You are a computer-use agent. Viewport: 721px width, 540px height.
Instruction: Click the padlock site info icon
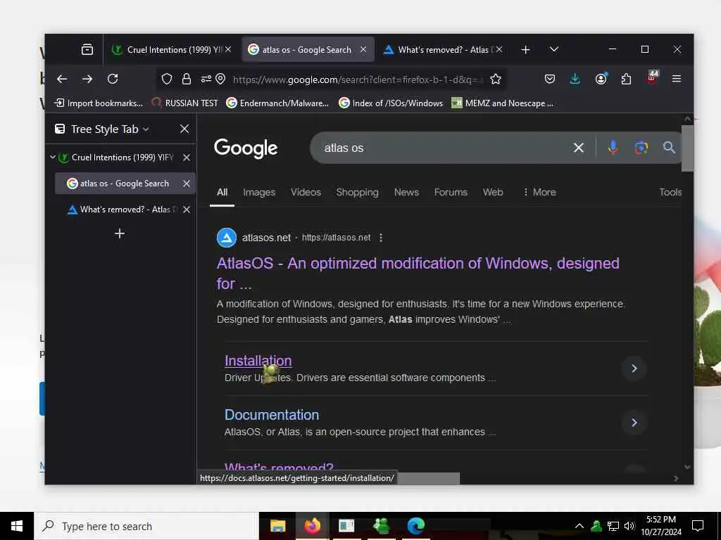point(186,79)
